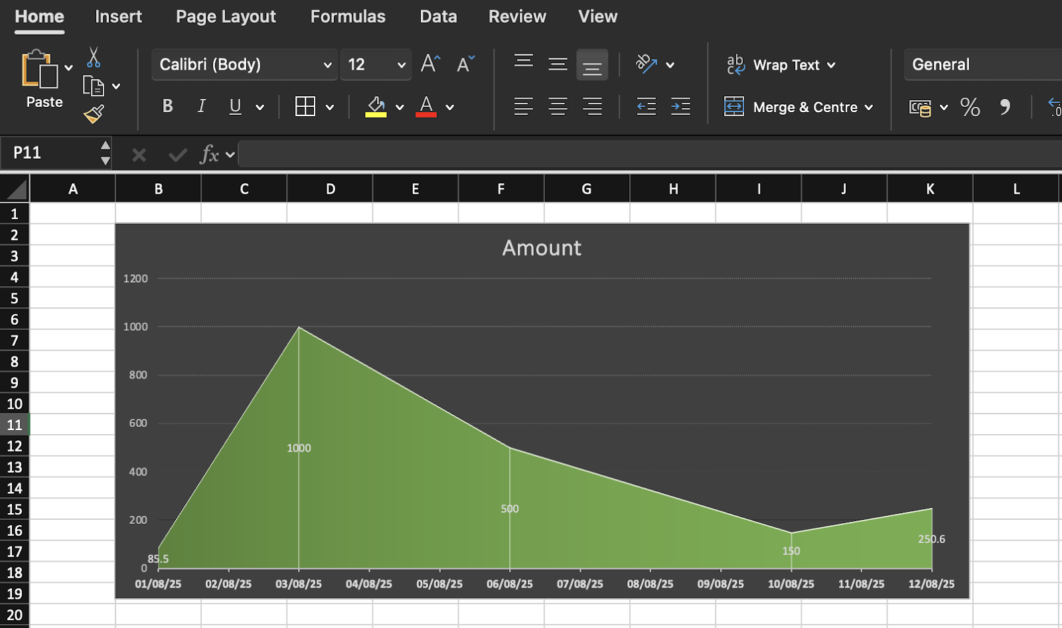This screenshot has height=628, width=1062.
Task: Apply accounting currency format icon
Action: pos(920,107)
